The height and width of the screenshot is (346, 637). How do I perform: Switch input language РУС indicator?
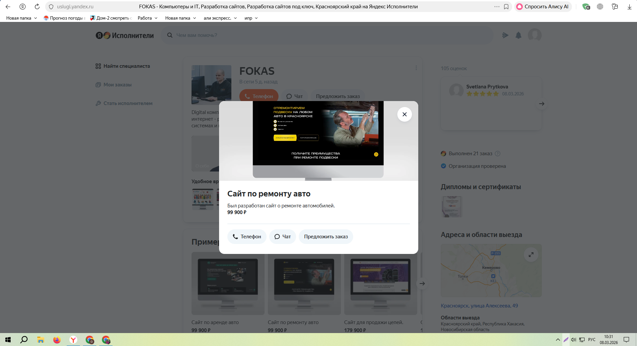pyautogui.click(x=592, y=340)
